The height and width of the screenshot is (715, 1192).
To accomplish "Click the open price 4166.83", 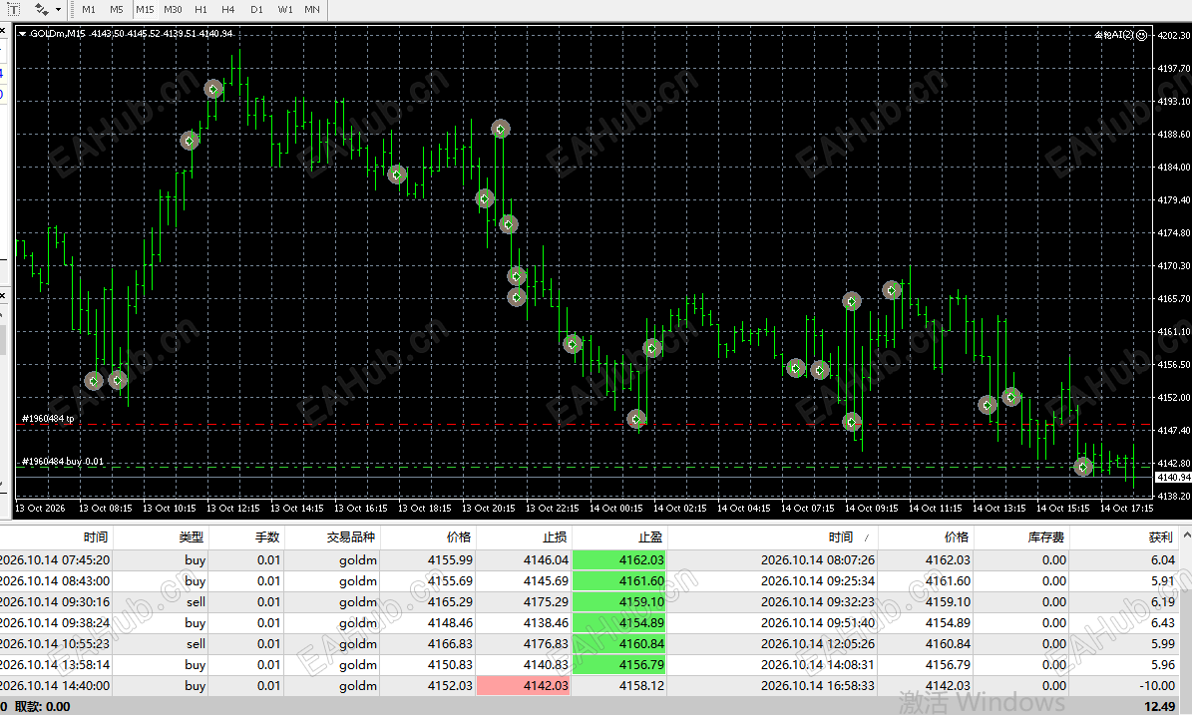I will 449,643.
